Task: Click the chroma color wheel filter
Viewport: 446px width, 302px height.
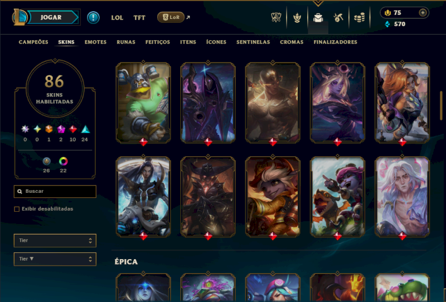Action: click(x=63, y=162)
